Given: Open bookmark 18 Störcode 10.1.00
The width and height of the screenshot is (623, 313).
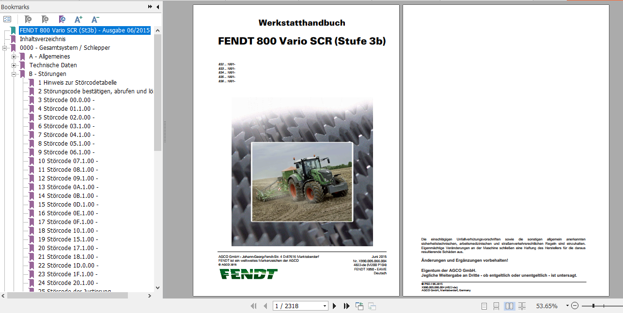Looking at the screenshot, I should tap(68, 231).
